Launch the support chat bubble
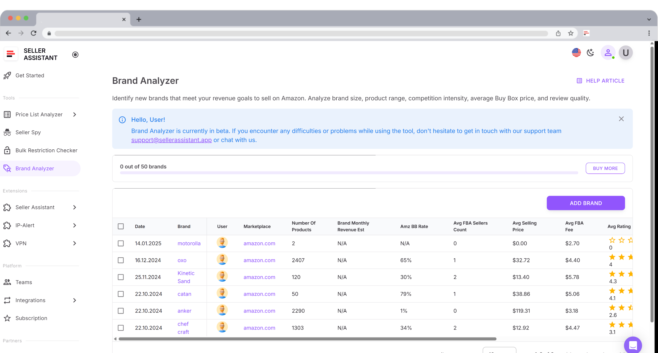 pyautogui.click(x=633, y=345)
